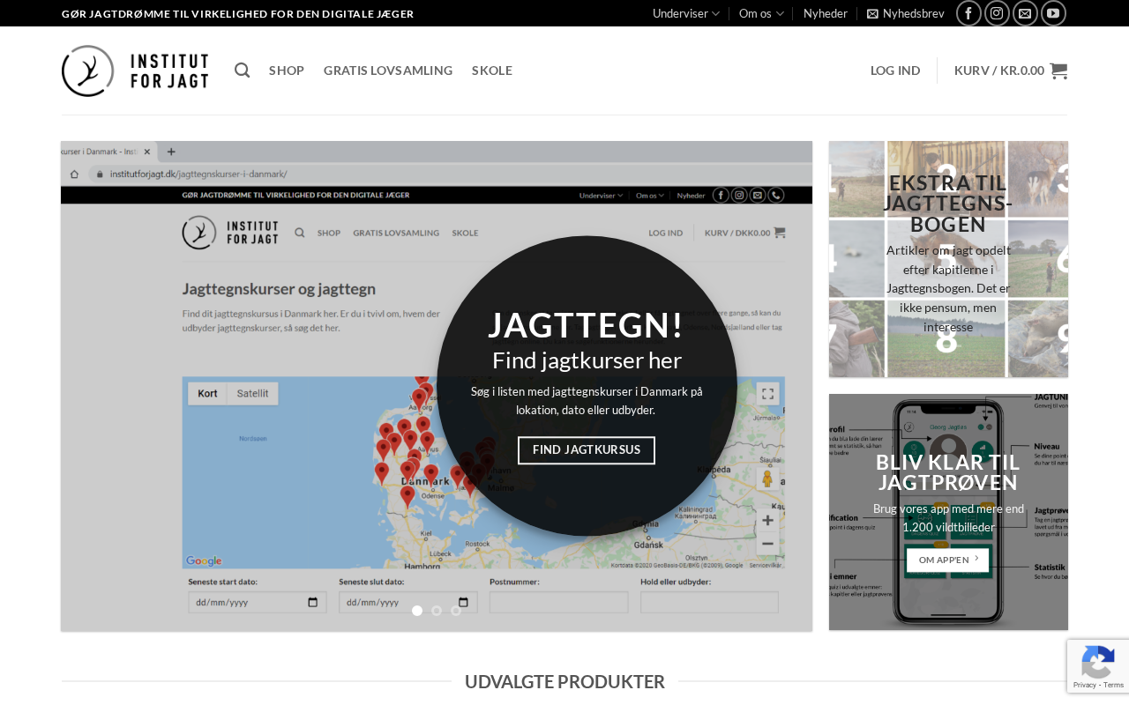This screenshot has height=705, width=1129.
Task: Select the first slider dot
Action: click(x=417, y=611)
